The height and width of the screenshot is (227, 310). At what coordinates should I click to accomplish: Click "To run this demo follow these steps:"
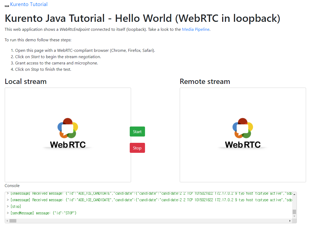click(x=38, y=40)
